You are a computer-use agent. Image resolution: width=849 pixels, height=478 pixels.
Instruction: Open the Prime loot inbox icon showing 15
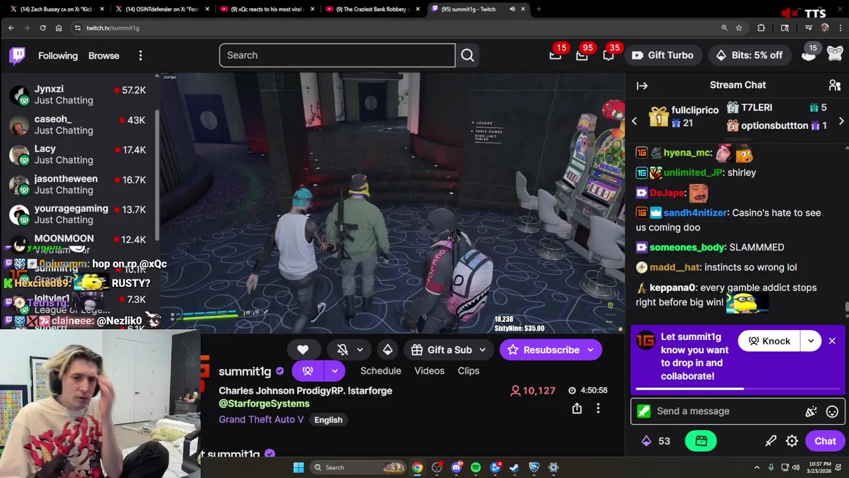(555, 55)
